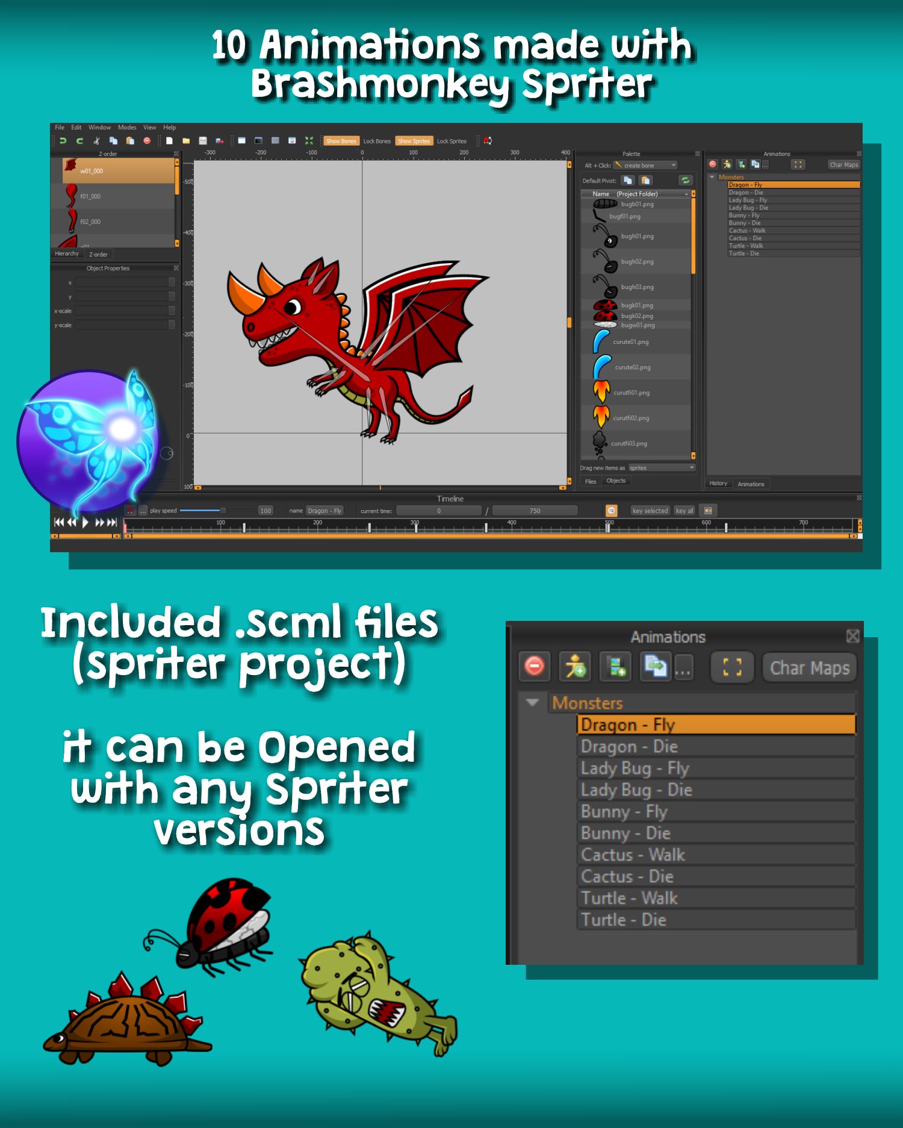Click the timeline keyframe at frame 500
Screen dimensions: 903x1128
608,528
